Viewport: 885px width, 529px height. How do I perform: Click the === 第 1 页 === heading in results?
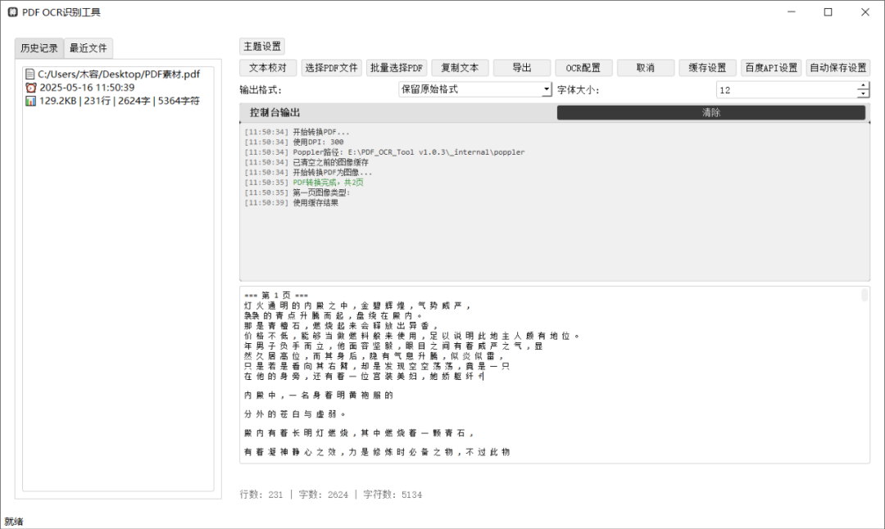coord(276,295)
